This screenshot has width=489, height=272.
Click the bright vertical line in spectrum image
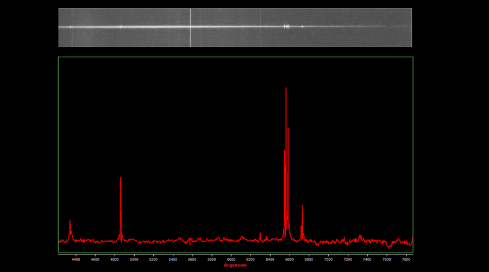point(190,27)
